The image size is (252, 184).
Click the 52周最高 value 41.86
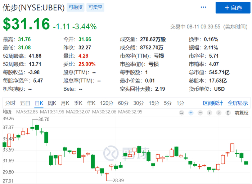(x=35, y=56)
